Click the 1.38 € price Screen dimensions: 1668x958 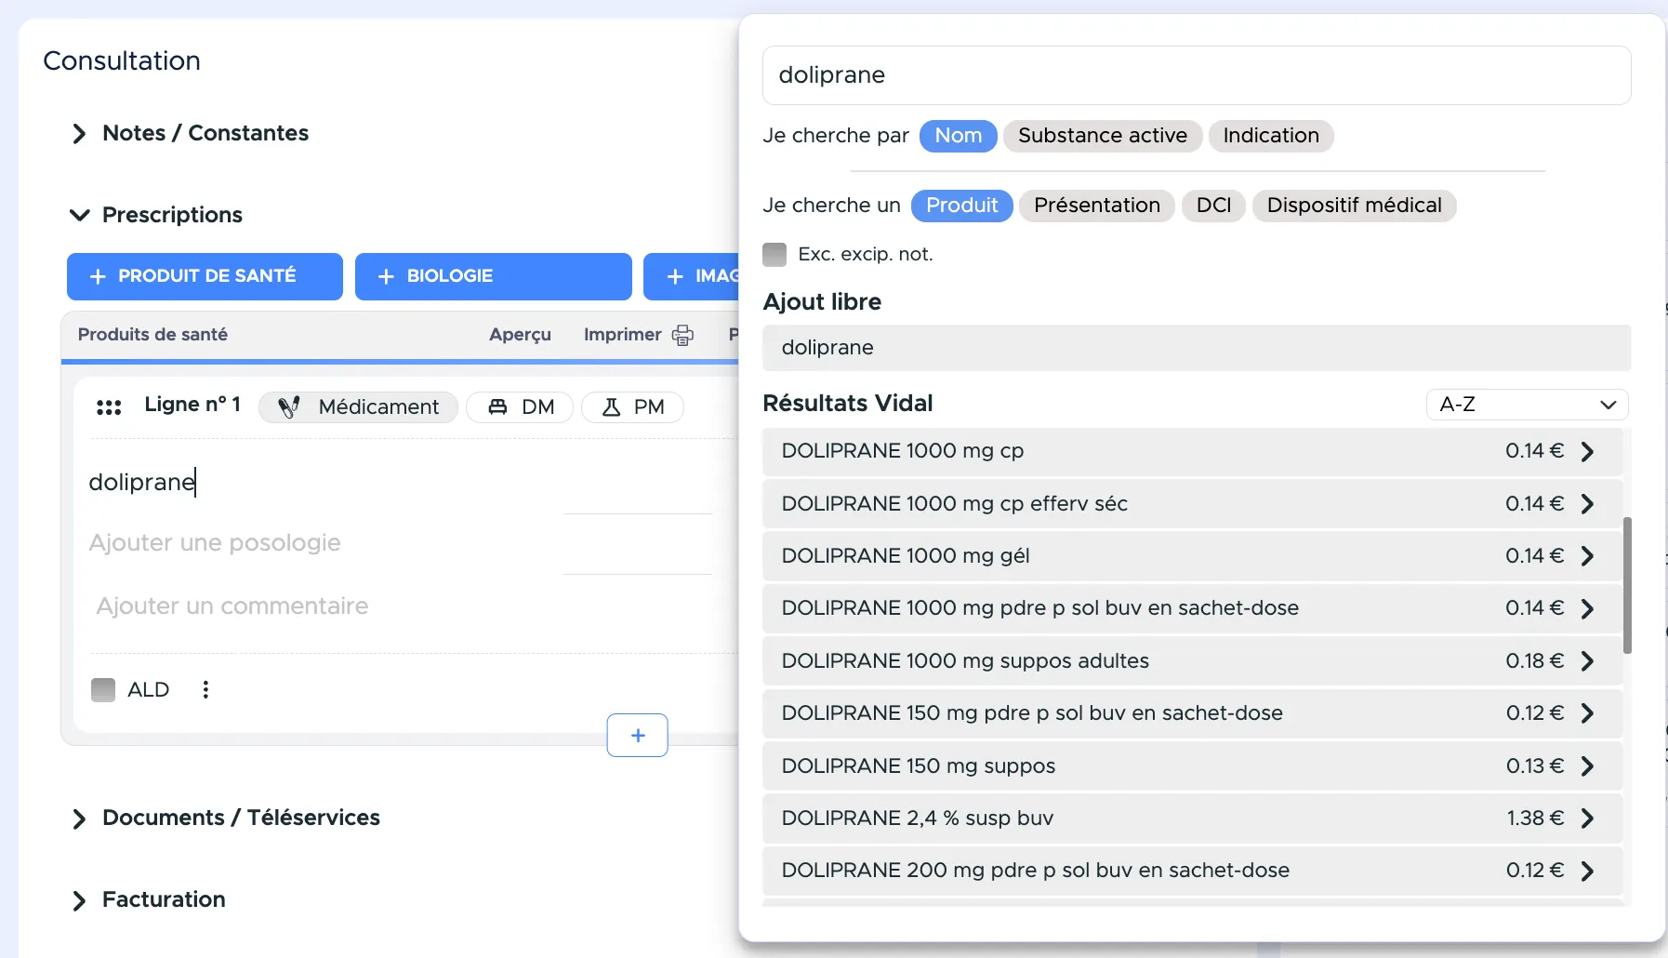tap(1535, 818)
